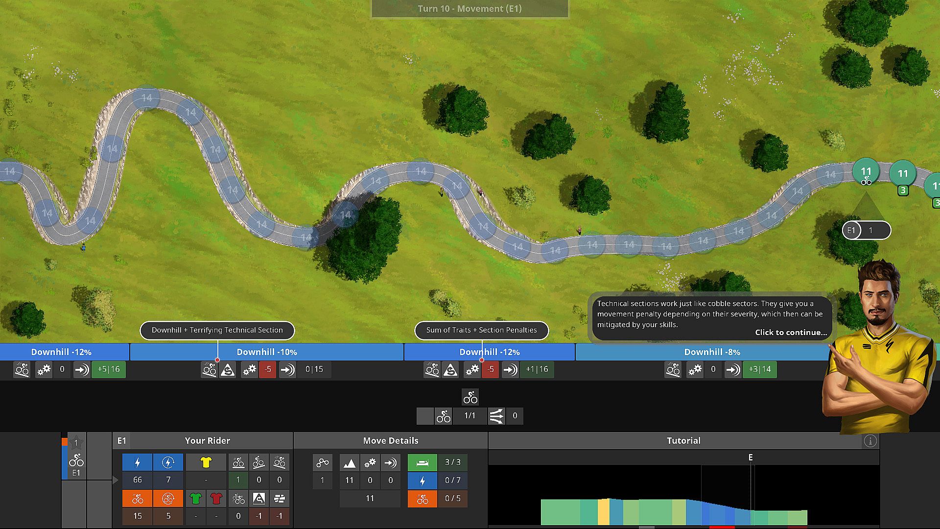Open the tutorial info icon

pos(870,441)
